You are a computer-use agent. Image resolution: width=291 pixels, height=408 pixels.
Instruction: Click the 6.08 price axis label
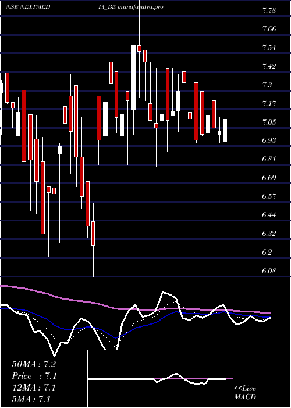click(x=269, y=270)
